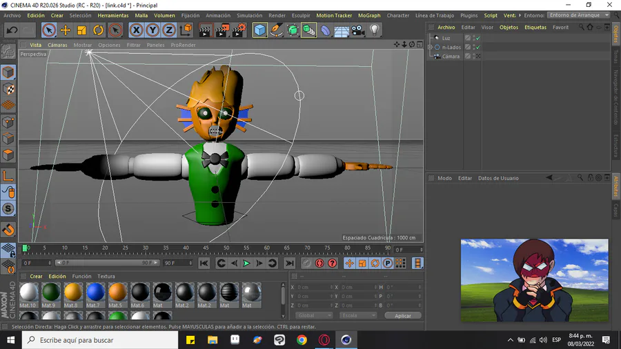621x349 pixels.
Task: Open the Global coordinate dropdown
Action: [314, 315]
